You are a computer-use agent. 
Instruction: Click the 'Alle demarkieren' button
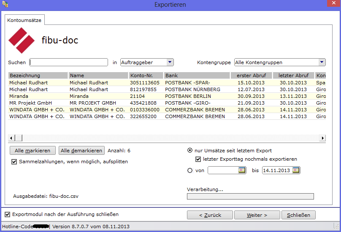point(81,151)
